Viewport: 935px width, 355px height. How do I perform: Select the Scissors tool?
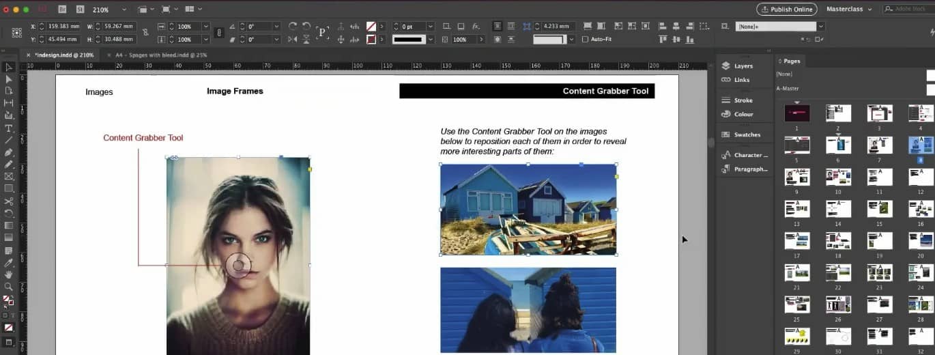pyautogui.click(x=9, y=201)
